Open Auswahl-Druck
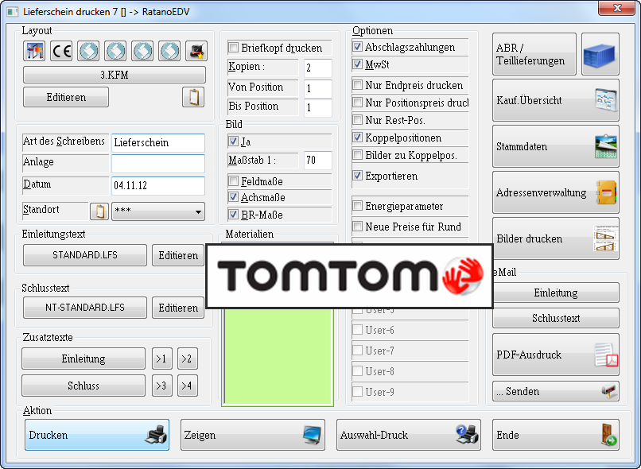Screen dimensions: 641x469 [409, 435]
